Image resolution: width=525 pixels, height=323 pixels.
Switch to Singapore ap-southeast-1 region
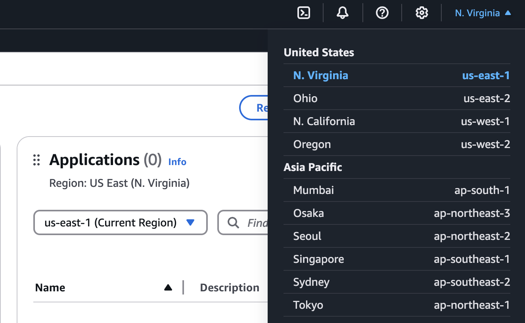pos(397,259)
